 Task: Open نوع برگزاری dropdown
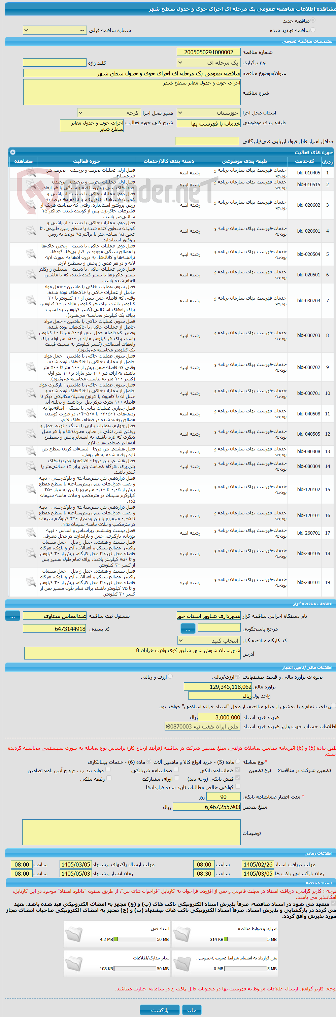pyautogui.click(x=208, y=62)
